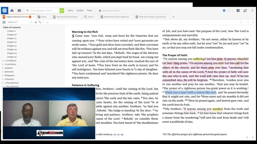Add a new tab with plus icon
Image resolution: width=257 pixels, height=144 pixels.
[173, 17]
